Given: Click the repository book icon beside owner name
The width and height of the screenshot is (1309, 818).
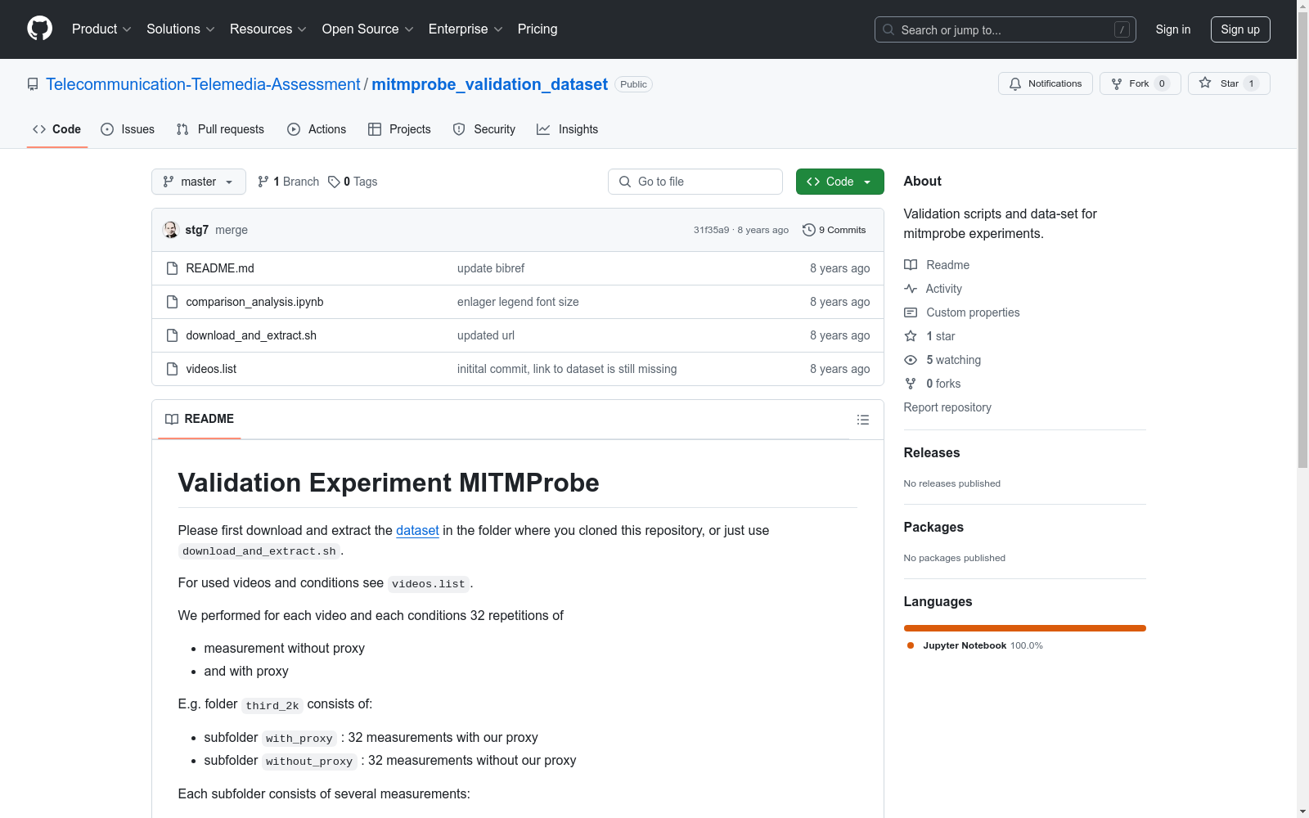Looking at the screenshot, I should 33,84.
